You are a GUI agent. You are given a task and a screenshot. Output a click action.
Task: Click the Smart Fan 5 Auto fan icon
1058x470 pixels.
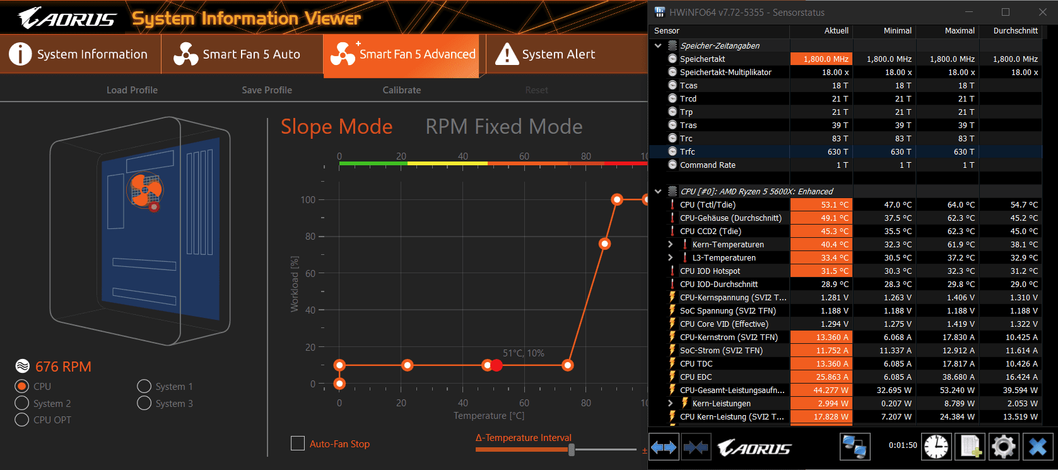(186, 54)
